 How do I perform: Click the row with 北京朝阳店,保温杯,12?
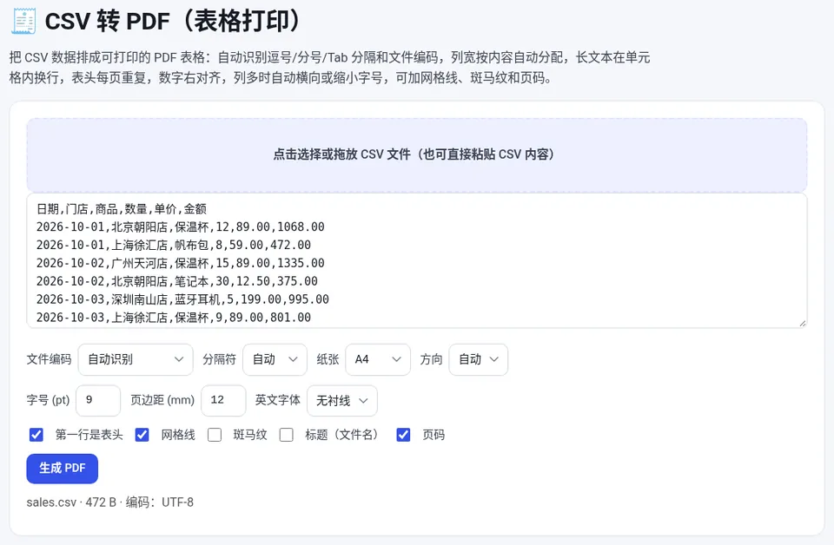coord(181,227)
